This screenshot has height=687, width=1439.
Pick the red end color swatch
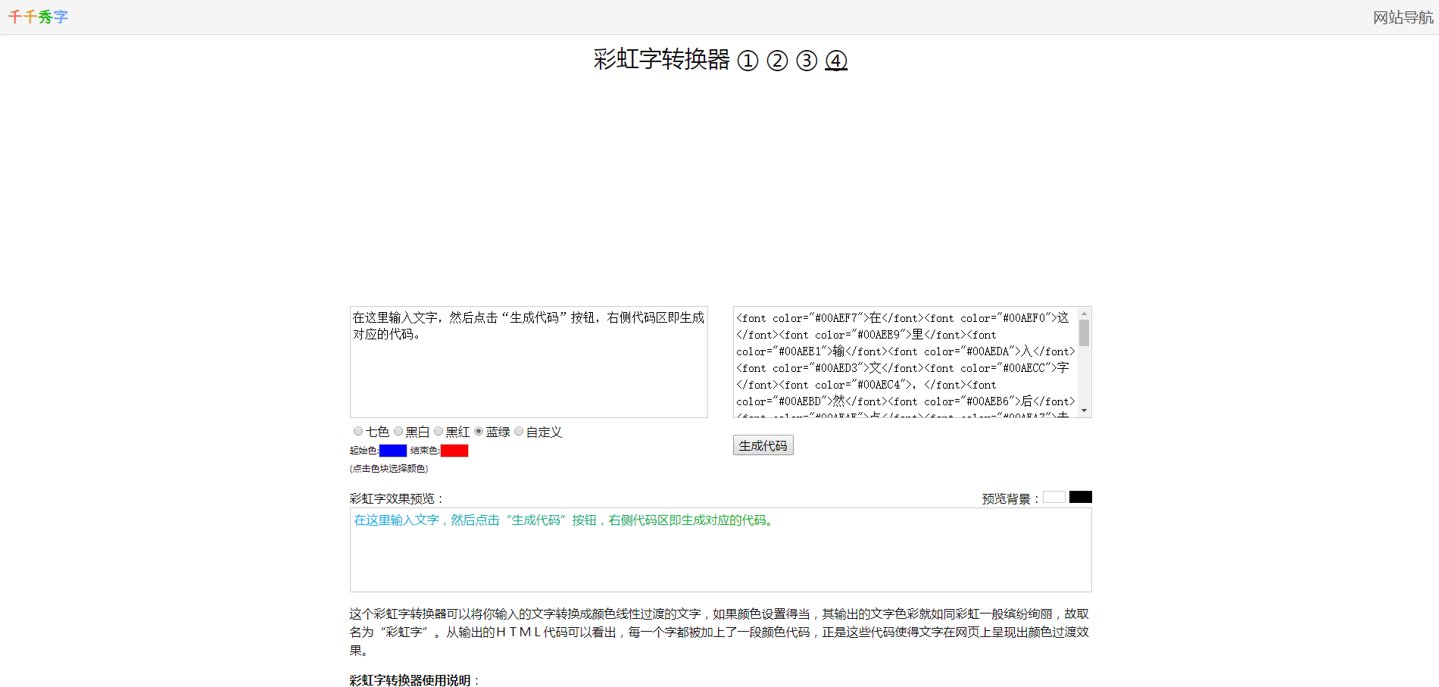click(x=454, y=451)
